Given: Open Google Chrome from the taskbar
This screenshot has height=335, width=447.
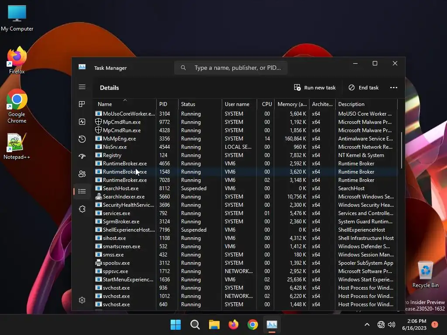Looking at the screenshot, I should point(253,325).
